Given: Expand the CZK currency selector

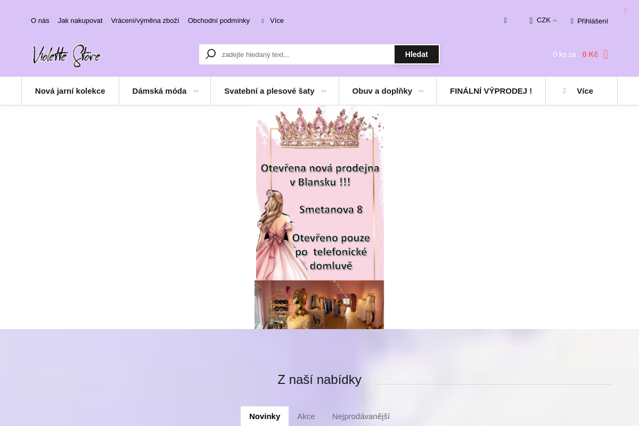Looking at the screenshot, I should [x=543, y=20].
